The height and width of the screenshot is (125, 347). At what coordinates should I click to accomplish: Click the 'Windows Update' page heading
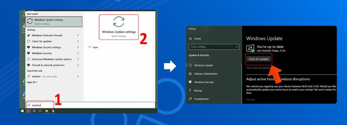pos(264,38)
